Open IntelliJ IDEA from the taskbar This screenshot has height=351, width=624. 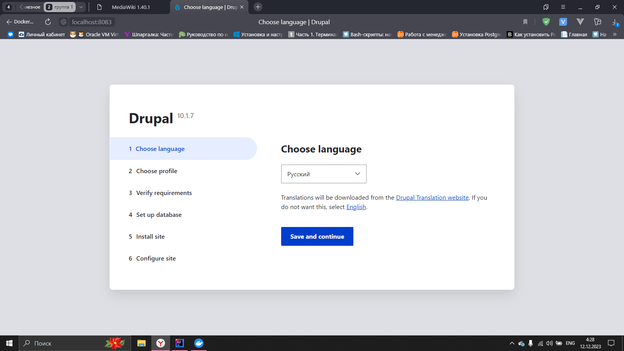[179, 343]
